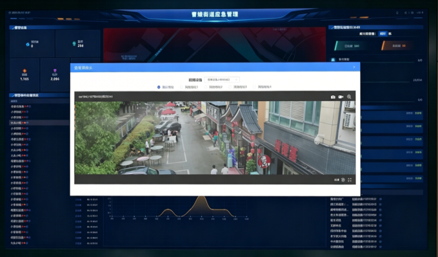Open the 视频设备 device dropdown

pyautogui.click(x=222, y=80)
